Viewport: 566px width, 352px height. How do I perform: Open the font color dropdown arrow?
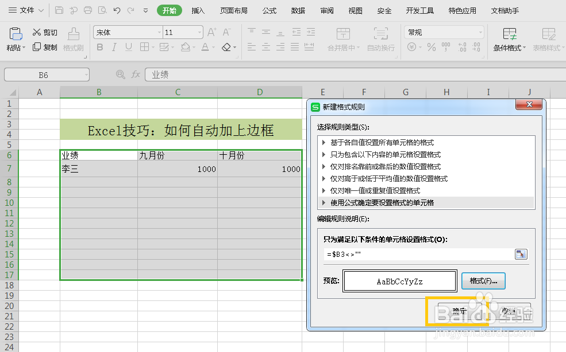(x=213, y=48)
